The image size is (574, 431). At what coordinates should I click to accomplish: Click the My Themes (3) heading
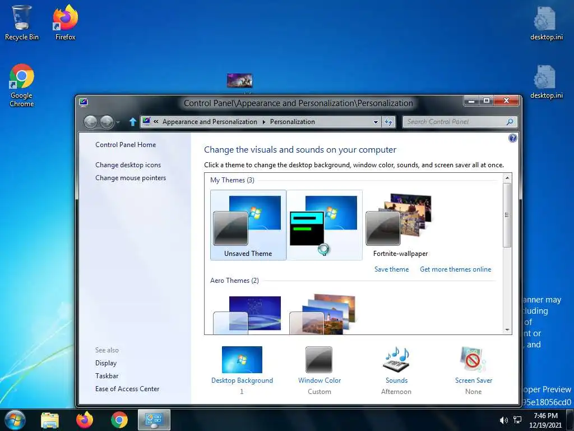(x=232, y=180)
